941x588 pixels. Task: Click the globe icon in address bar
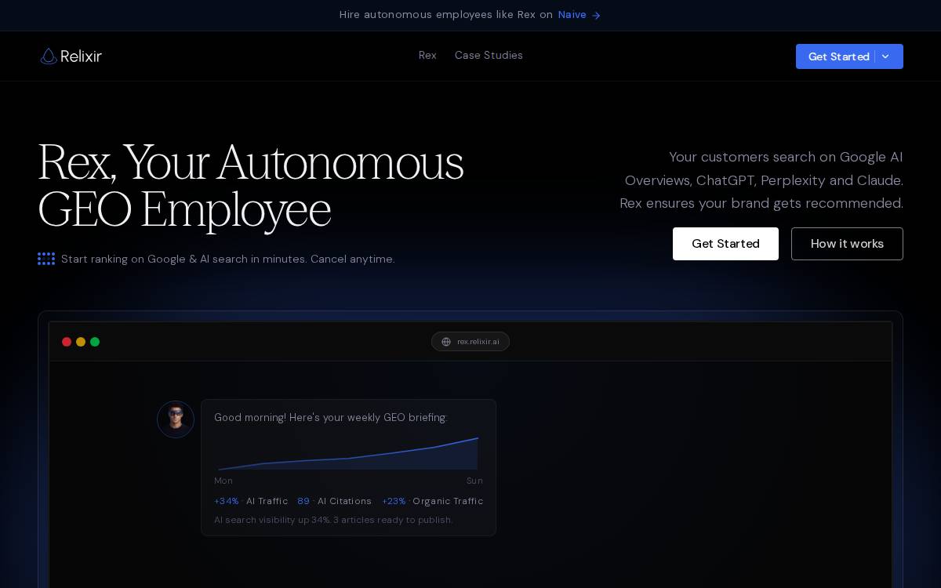tap(446, 342)
